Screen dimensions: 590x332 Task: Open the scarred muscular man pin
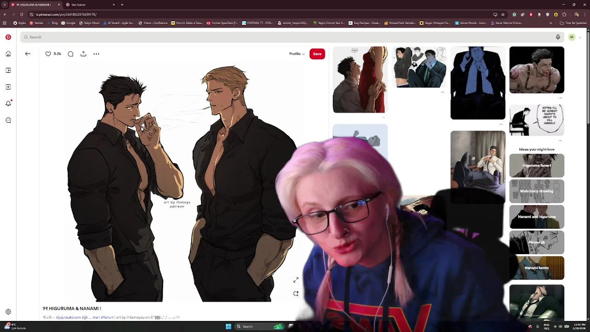click(537, 70)
